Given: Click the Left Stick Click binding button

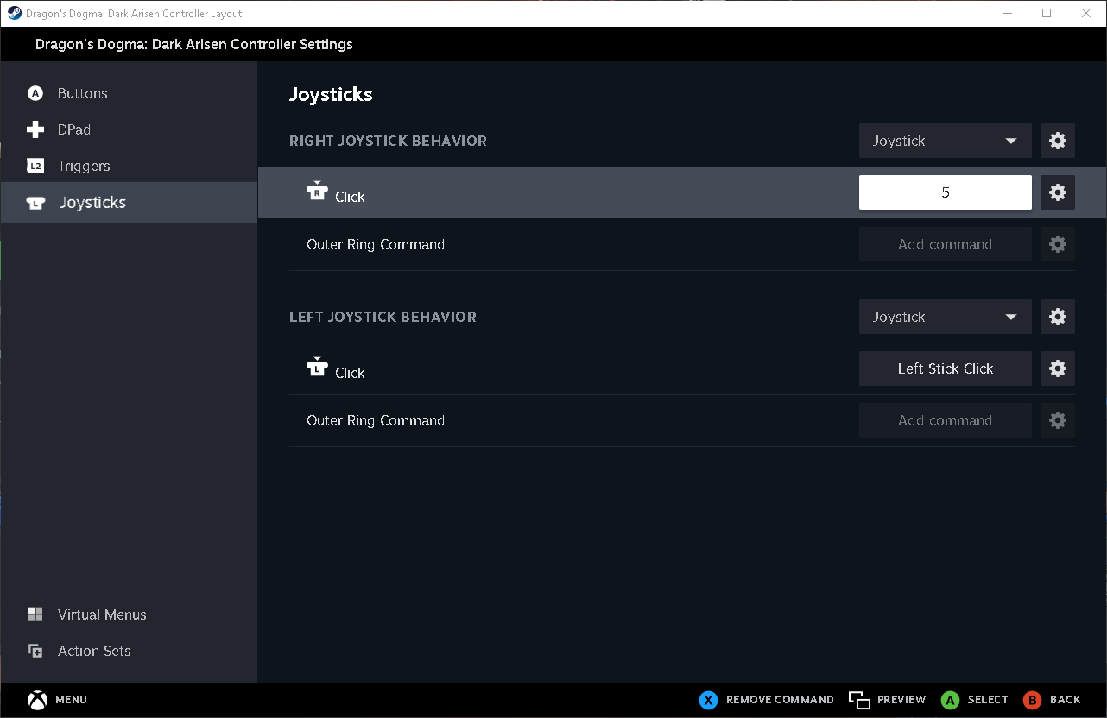Looking at the screenshot, I should point(946,368).
